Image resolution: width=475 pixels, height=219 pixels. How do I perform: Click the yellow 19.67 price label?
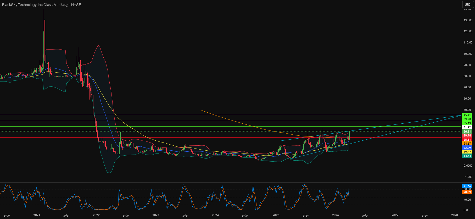[x=467, y=152]
